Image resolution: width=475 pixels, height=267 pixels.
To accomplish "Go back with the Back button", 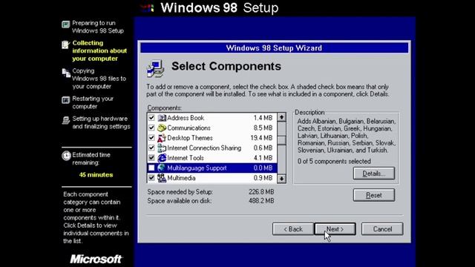I will [293, 229].
